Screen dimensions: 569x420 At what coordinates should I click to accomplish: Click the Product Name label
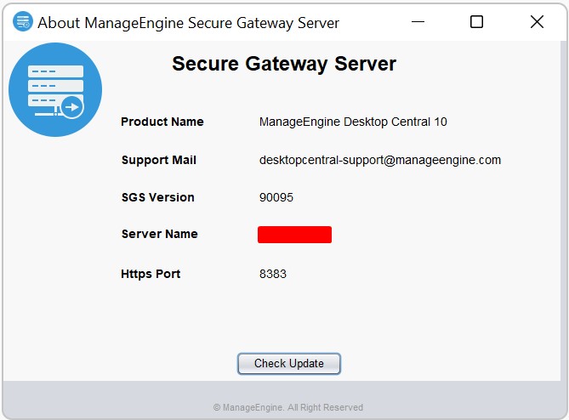pos(162,122)
